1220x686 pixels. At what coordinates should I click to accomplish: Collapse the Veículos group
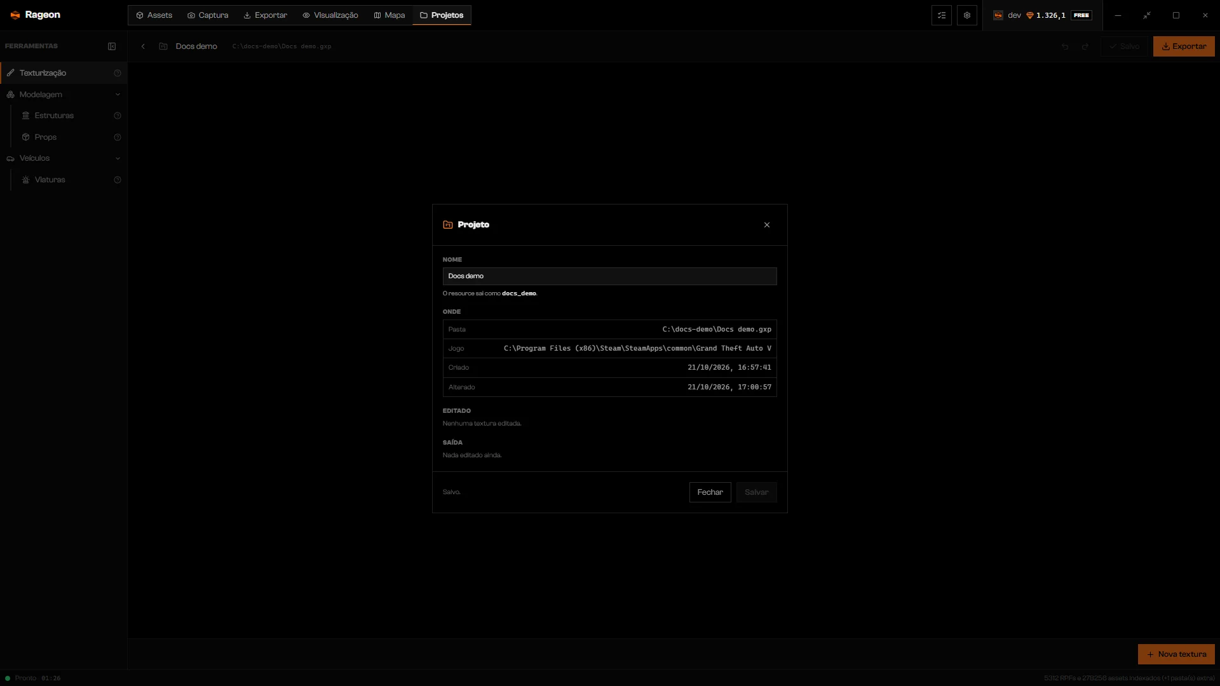click(118, 158)
